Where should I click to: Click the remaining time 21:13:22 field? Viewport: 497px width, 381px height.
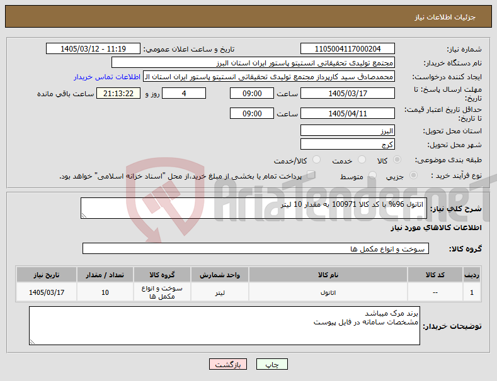point(118,93)
